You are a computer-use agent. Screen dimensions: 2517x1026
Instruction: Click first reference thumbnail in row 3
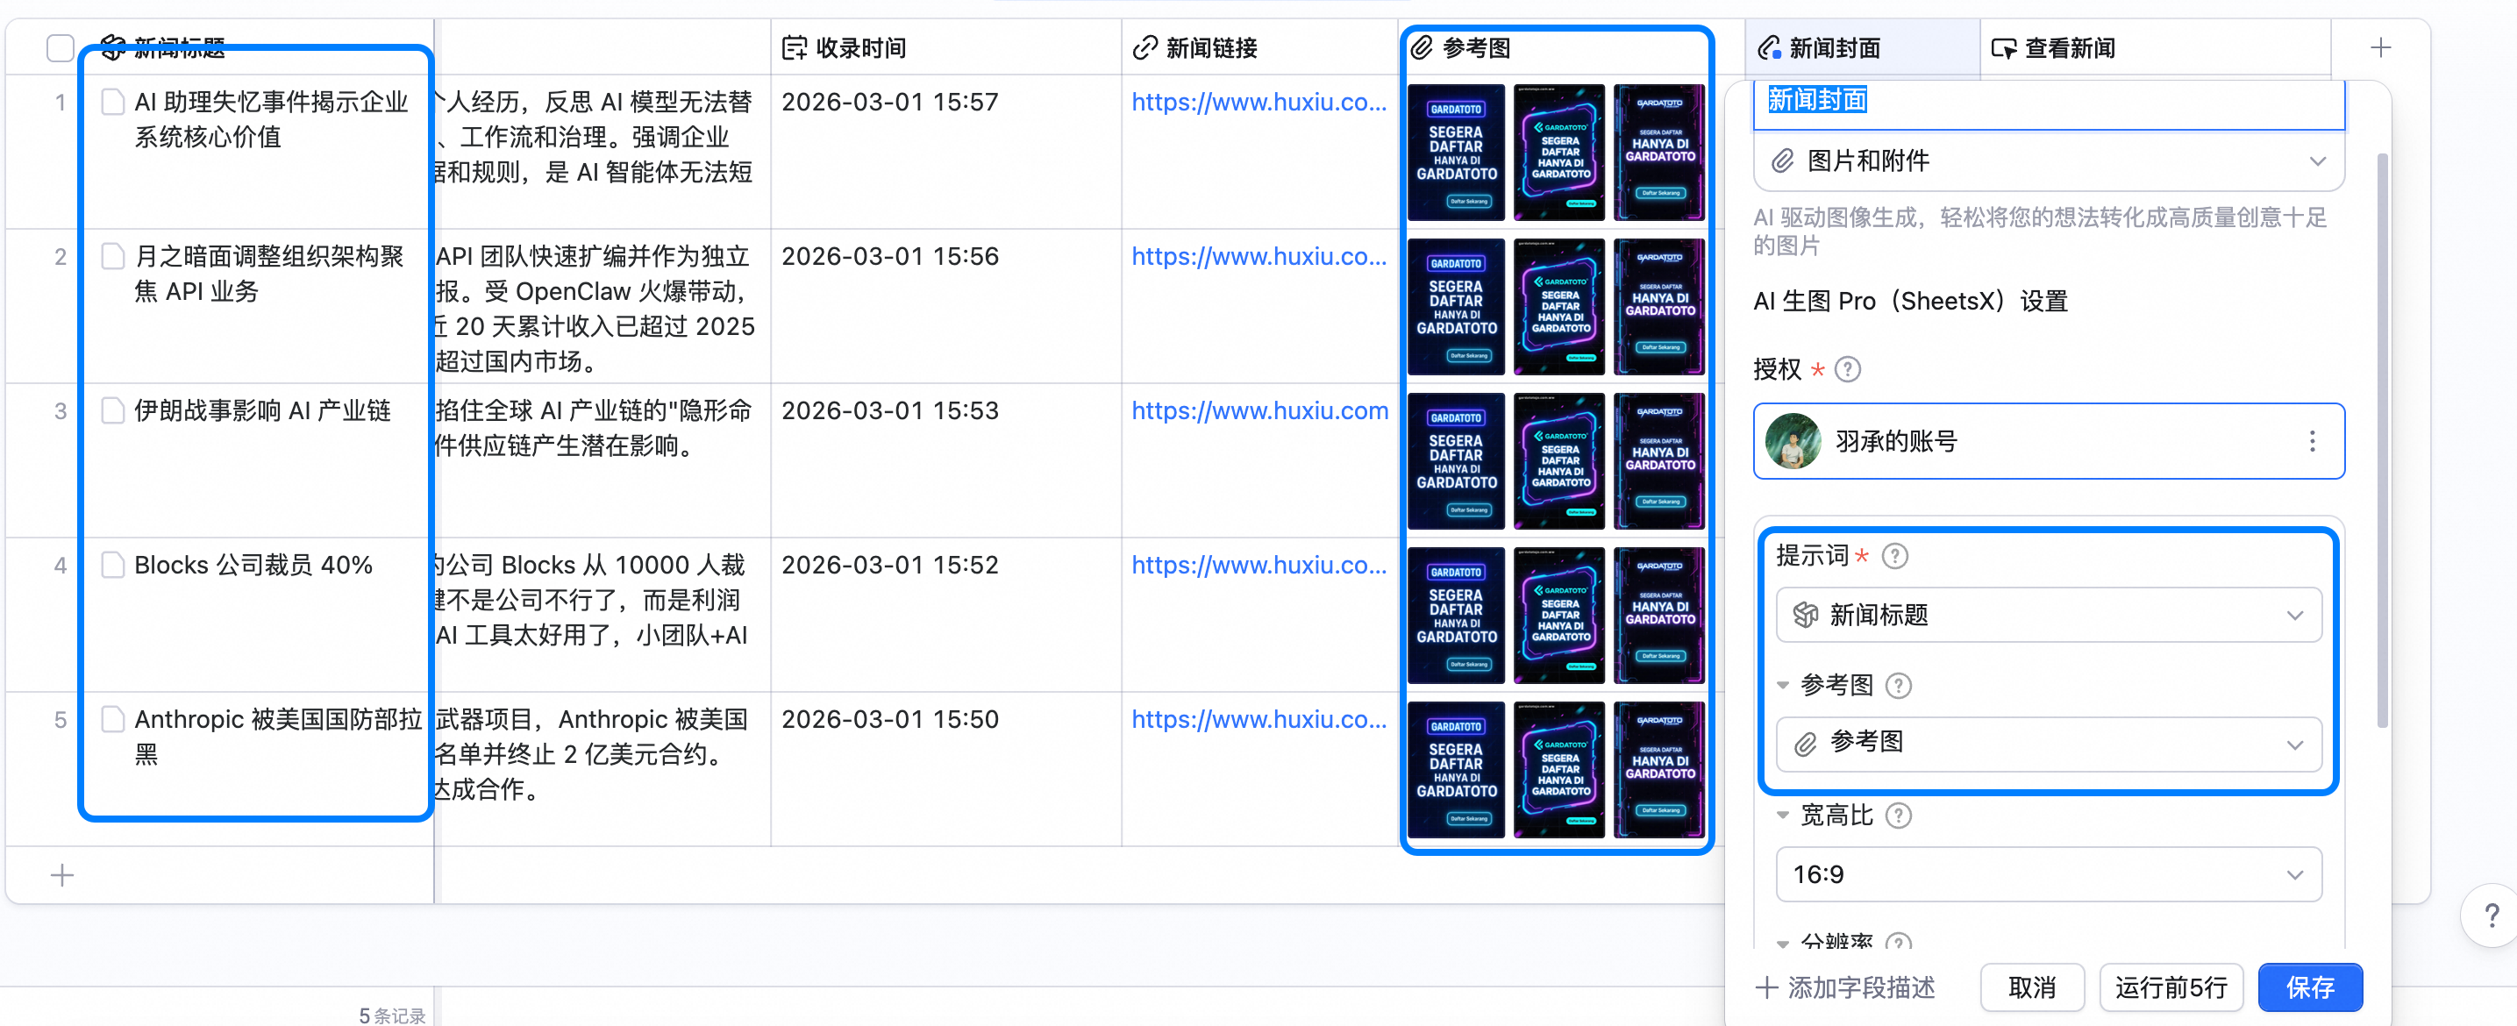(1456, 461)
